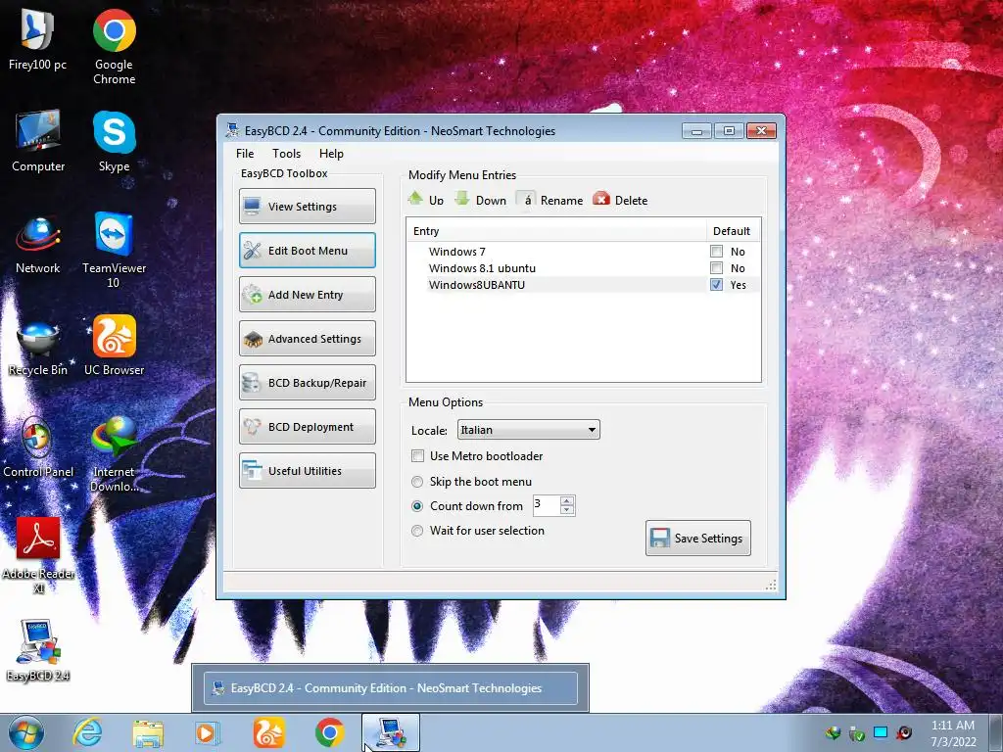Enable Use Metro bootloader
The height and width of the screenshot is (752, 1003).
pyautogui.click(x=417, y=456)
